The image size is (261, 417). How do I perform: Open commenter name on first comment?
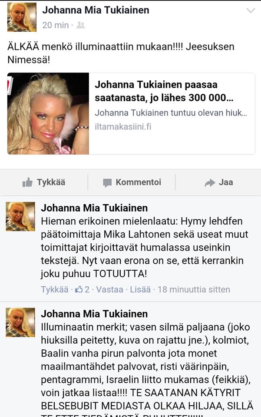click(x=94, y=208)
